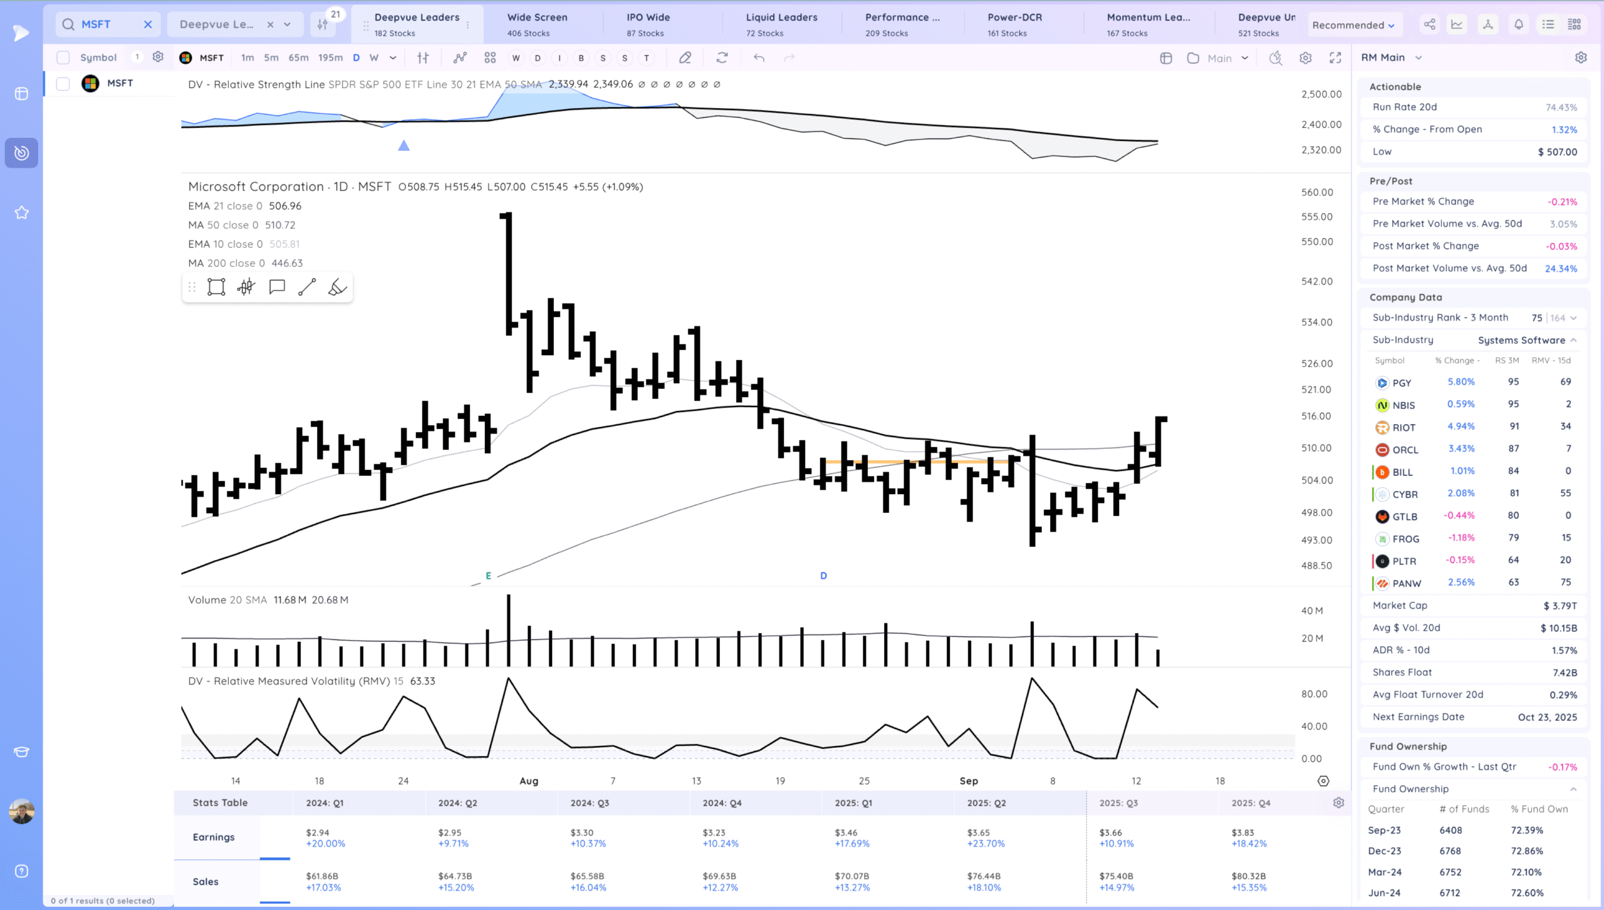Toggle the D marker circle button

[538, 58]
